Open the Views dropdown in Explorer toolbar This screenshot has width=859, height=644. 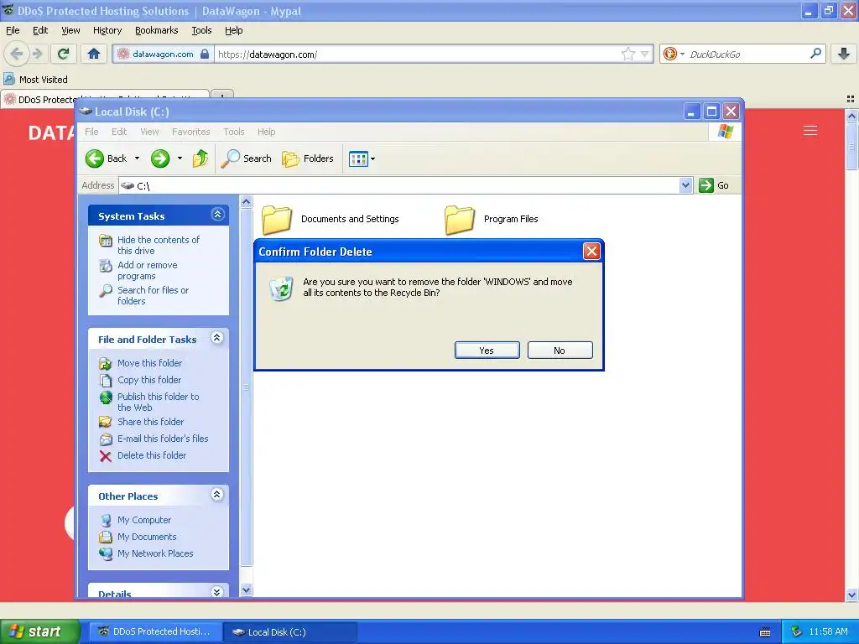click(362, 158)
